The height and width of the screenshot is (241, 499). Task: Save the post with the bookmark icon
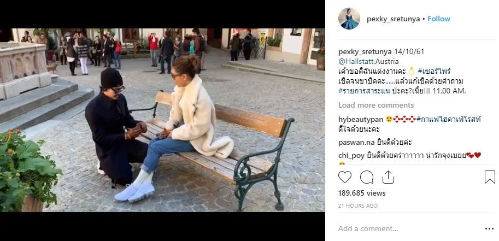[490, 177]
